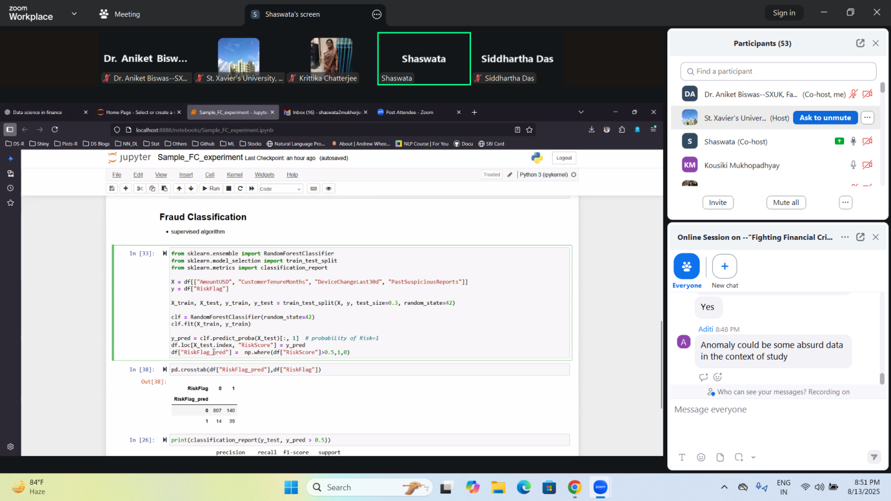Attach a file in the chat composer
The height and width of the screenshot is (501, 891).
pyautogui.click(x=720, y=457)
